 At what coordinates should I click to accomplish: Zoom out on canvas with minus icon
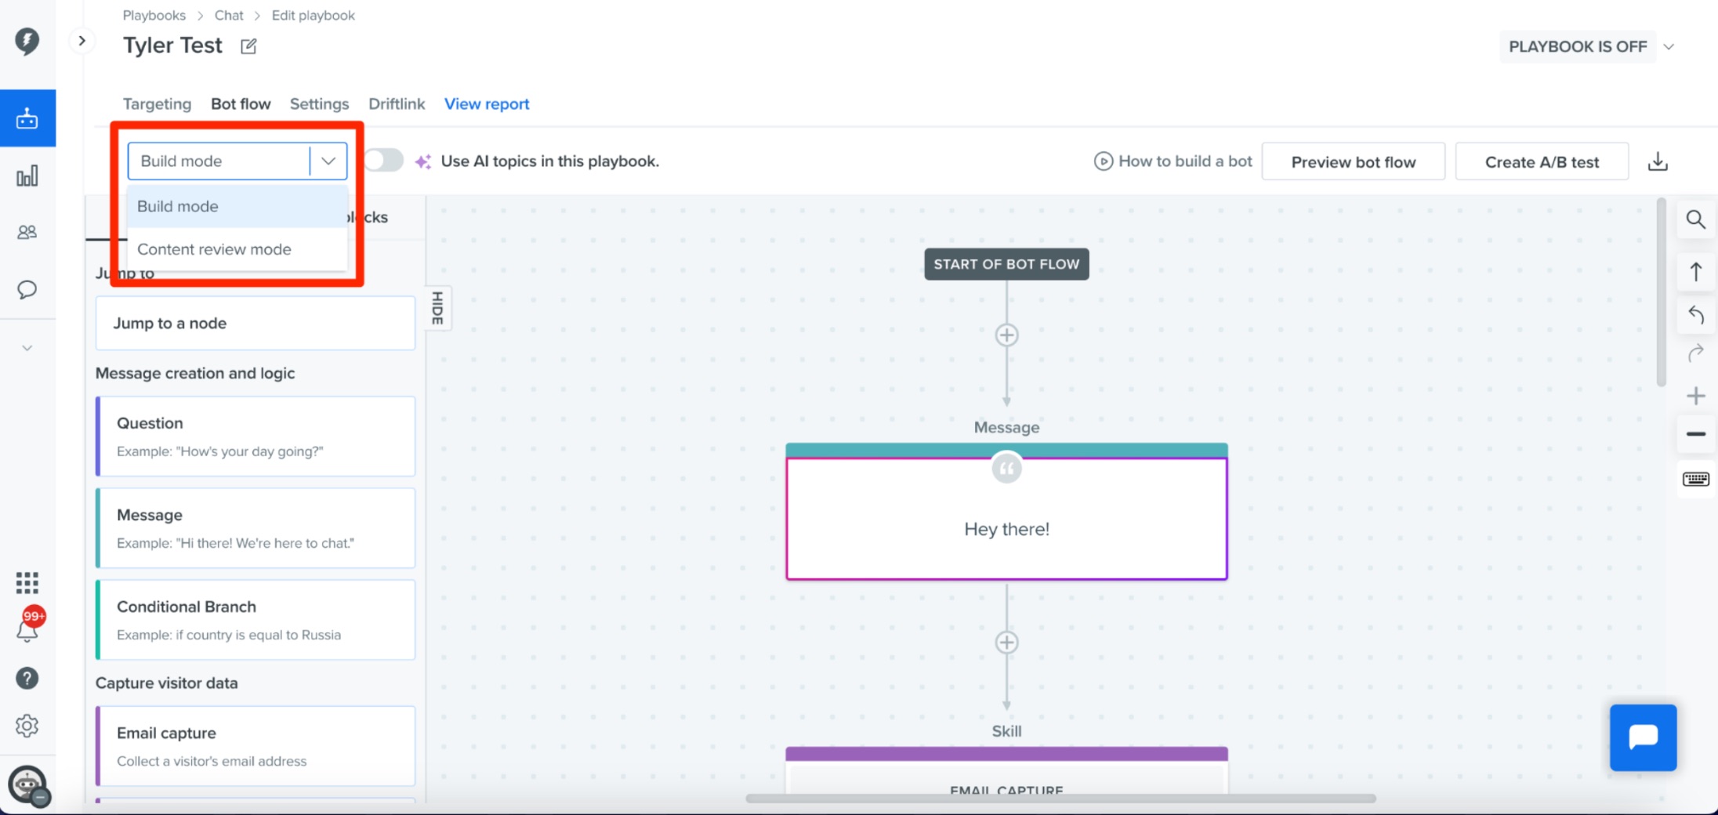click(x=1695, y=434)
